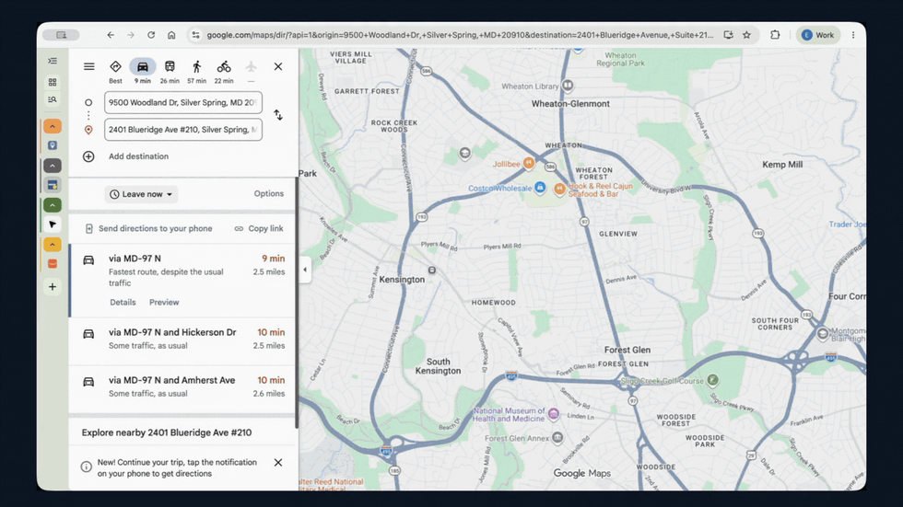Open the Leave now dropdown
Screen dimensions: 903x507
(x=141, y=194)
